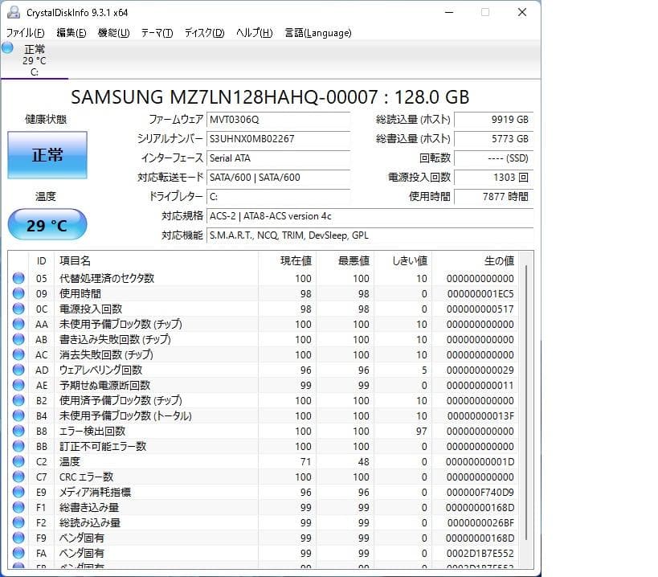Select the drive tab showing 正常 29°C C:
Image resolution: width=658 pixels, height=577 pixels.
coord(35,60)
